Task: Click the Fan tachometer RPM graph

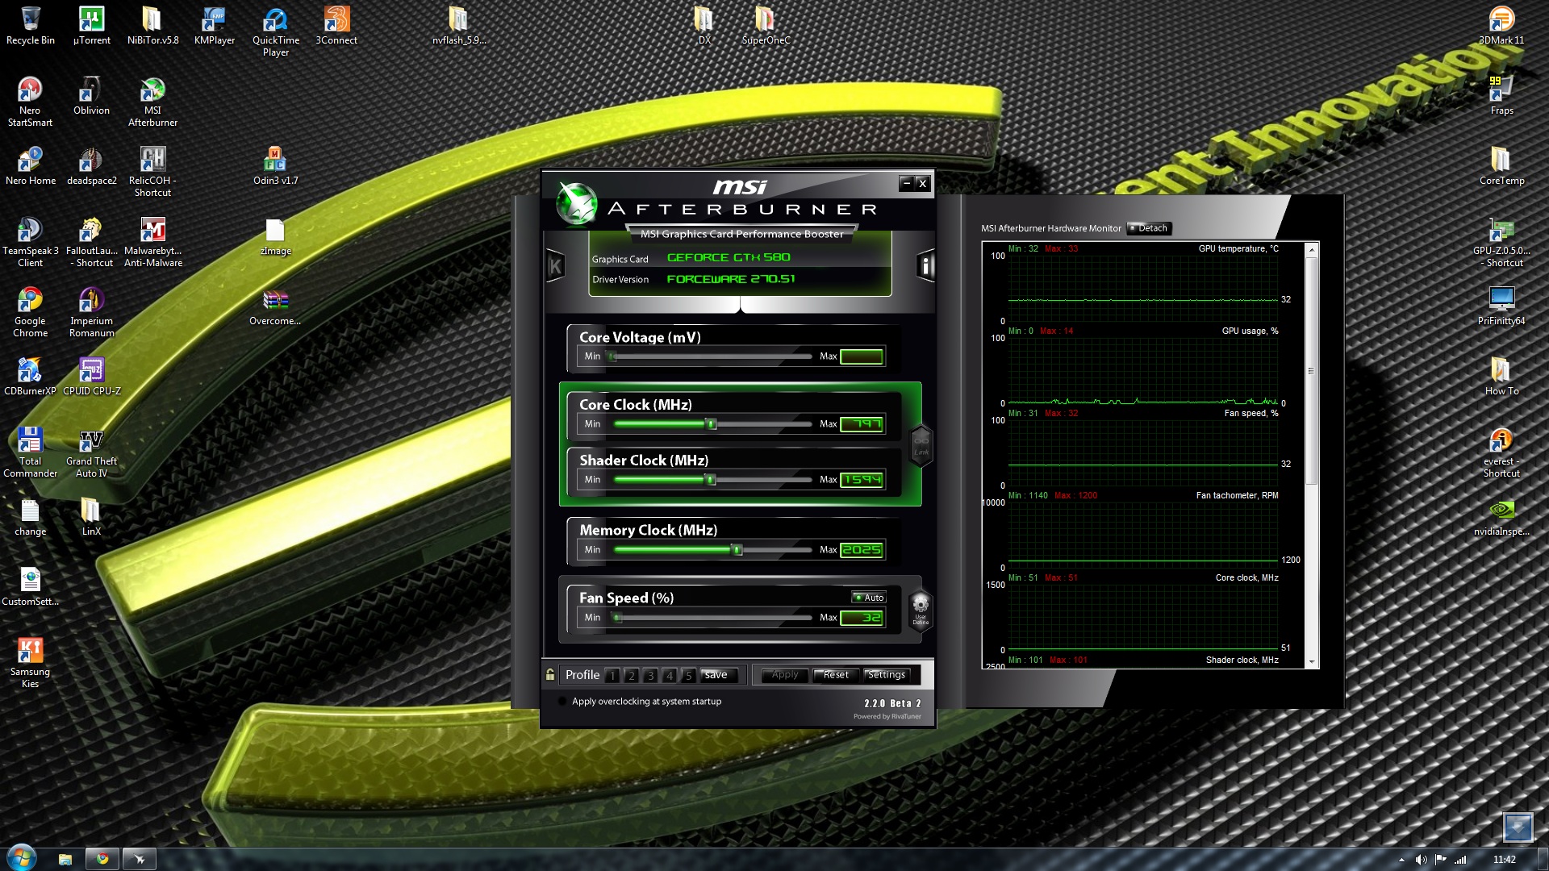Action: pos(1142,535)
